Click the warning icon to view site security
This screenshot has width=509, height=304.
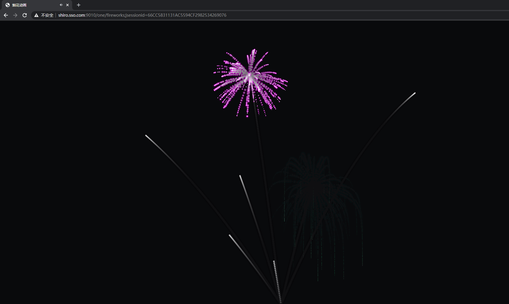pyautogui.click(x=36, y=15)
